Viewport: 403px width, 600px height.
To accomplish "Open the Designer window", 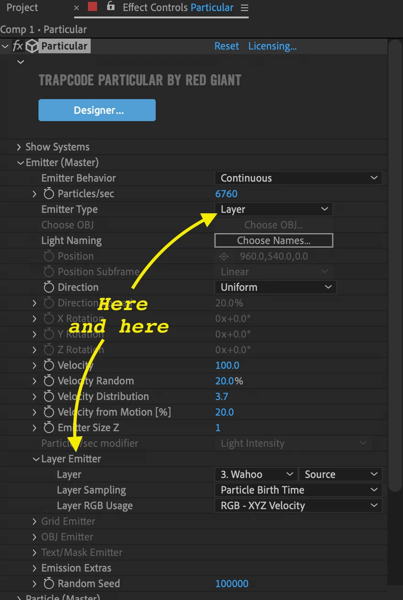I will pos(97,110).
